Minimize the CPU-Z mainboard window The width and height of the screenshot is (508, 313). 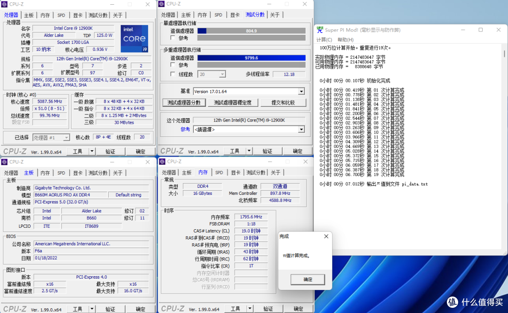[x=112, y=162]
